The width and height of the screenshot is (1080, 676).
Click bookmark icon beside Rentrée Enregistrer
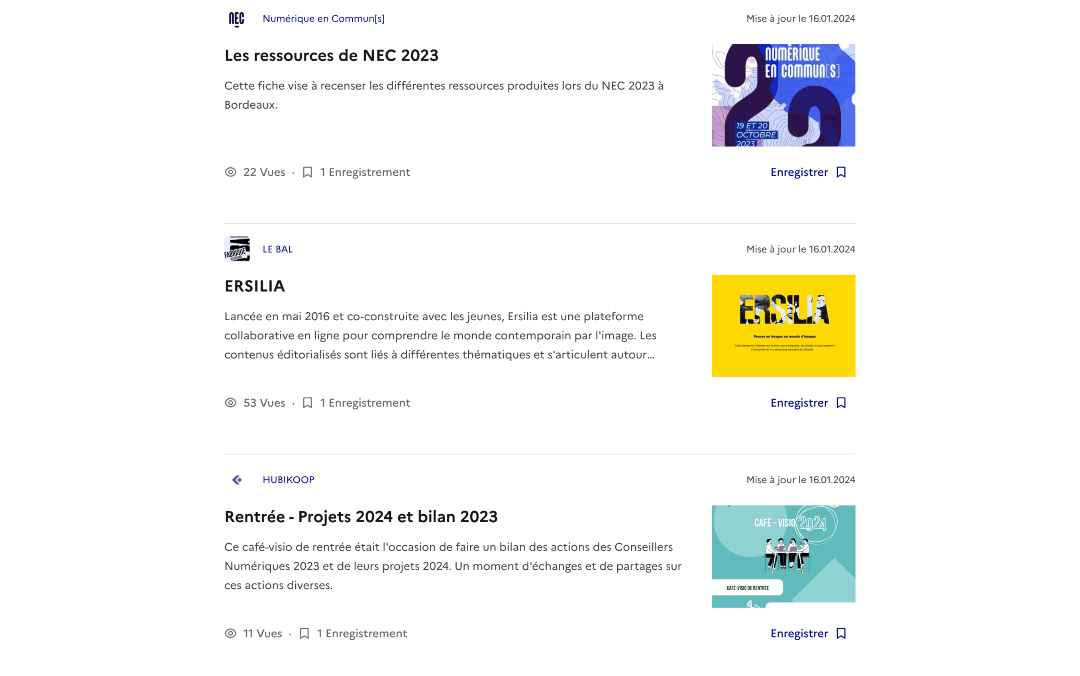coord(841,633)
